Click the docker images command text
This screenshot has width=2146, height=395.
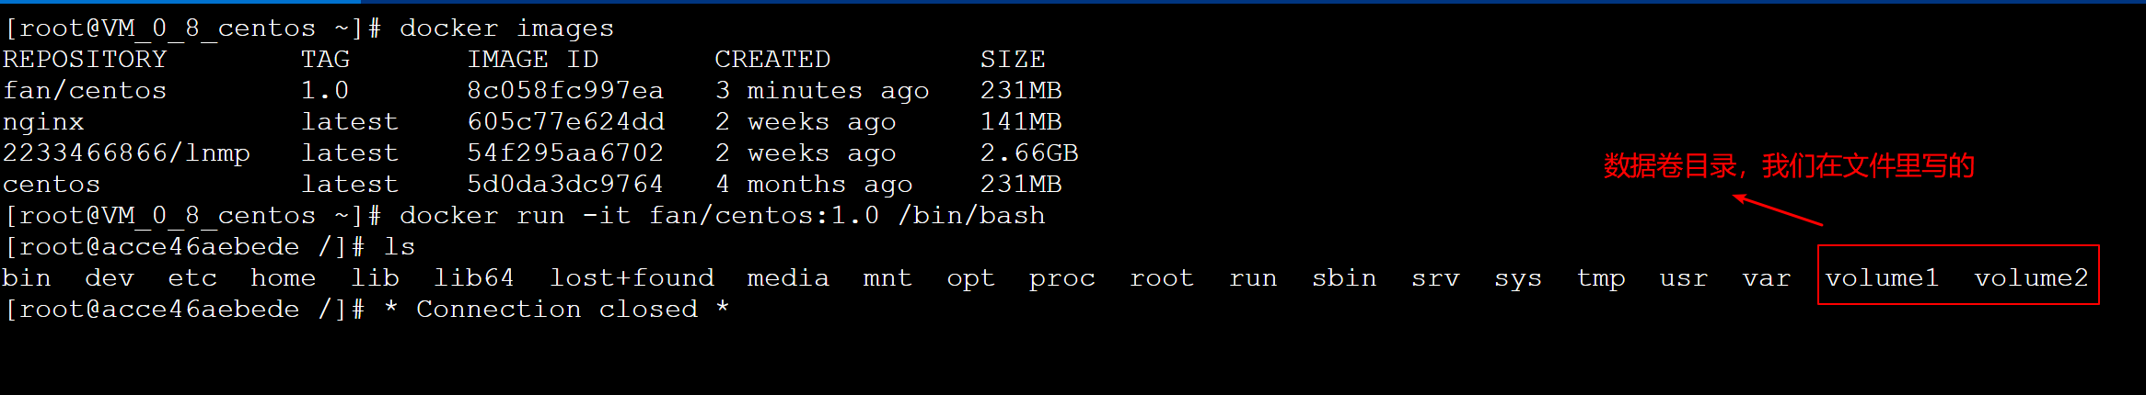click(506, 28)
